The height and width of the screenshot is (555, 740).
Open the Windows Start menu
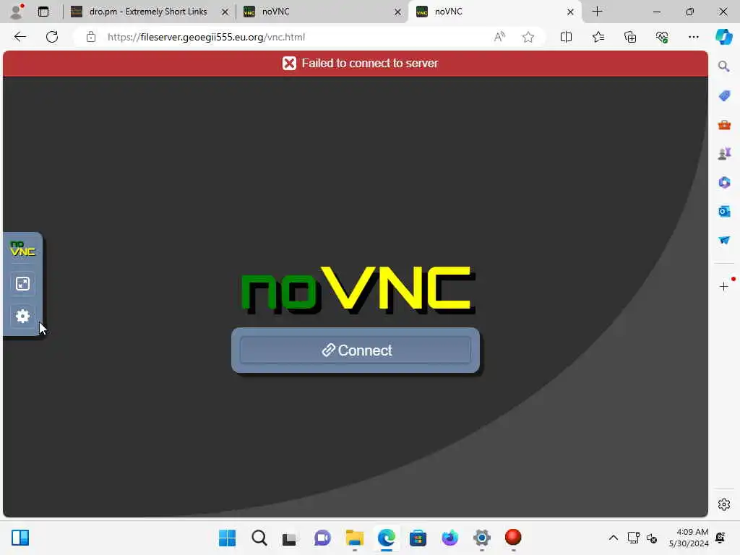coord(227,538)
